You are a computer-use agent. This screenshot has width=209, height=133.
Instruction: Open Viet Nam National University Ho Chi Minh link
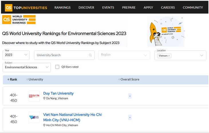coord(72,117)
